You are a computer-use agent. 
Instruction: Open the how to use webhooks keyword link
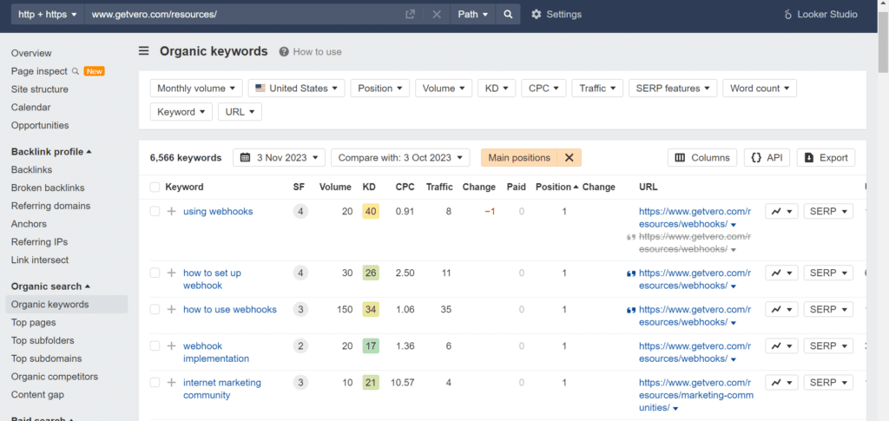(x=229, y=309)
